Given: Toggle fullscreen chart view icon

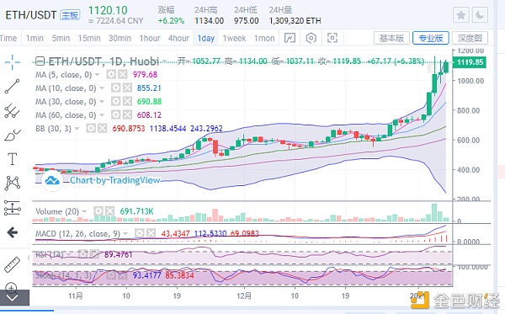Looking at the screenshot, I should (x=332, y=38).
